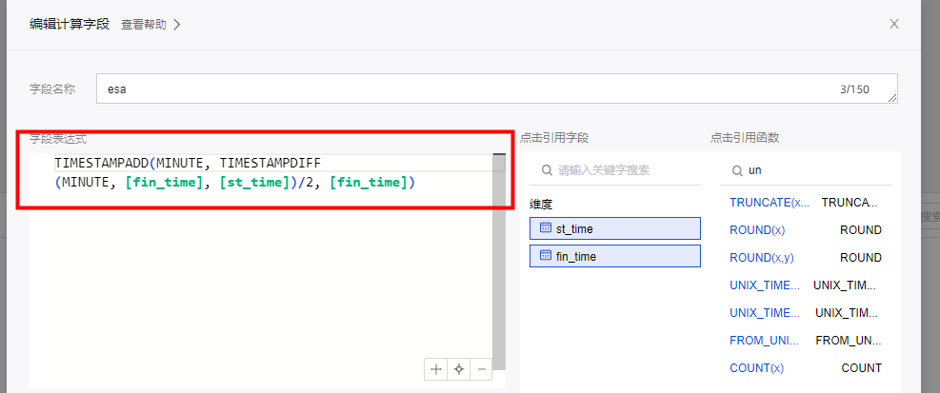Close the edit calculated field dialog
Screen dimensions: 940x393
[893, 24]
